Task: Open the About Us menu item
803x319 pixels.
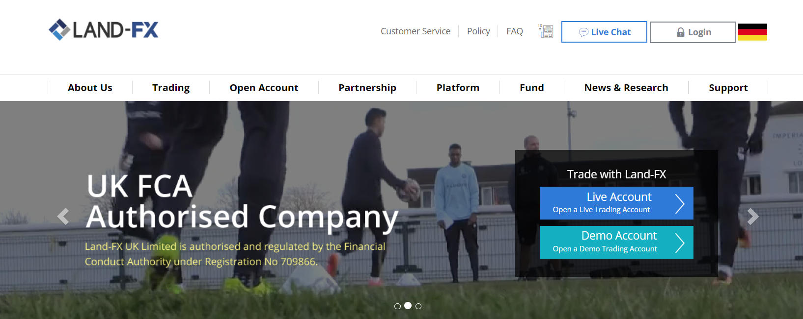Action: (x=90, y=88)
